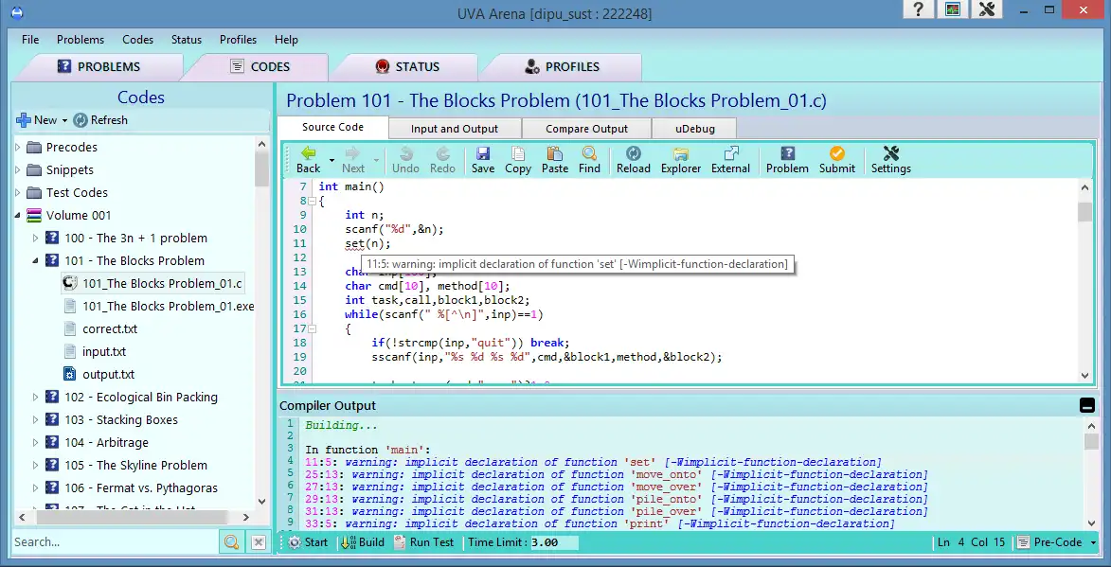Open the Codes menu
Viewport: 1111px width, 567px height.
point(137,40)
